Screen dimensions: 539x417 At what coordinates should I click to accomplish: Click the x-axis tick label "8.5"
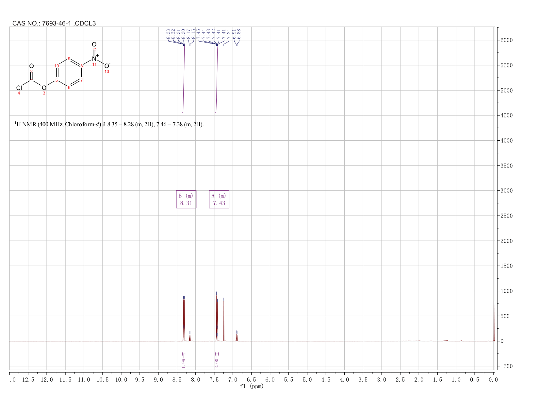(177, 380)
